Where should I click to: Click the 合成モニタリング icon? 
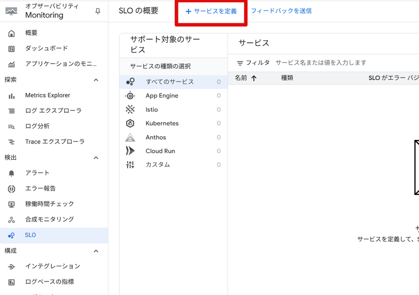(12, 220)
